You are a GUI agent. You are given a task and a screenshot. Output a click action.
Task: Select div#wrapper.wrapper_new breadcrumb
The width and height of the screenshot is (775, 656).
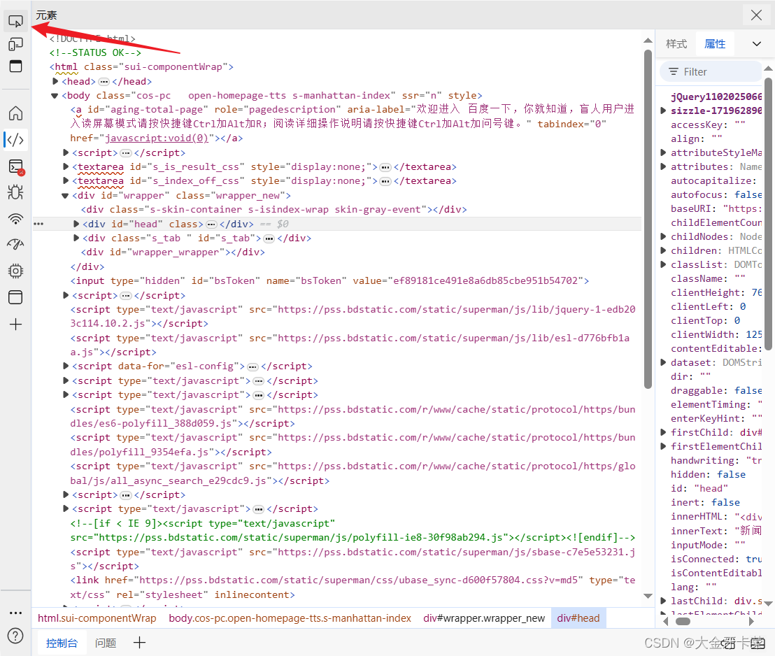click(x=484, y=618)
